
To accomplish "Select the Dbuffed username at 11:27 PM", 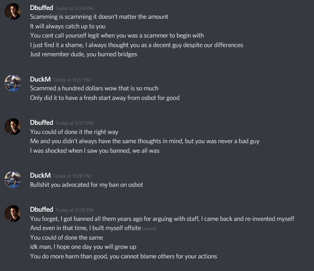I will (x=41, y=122).
